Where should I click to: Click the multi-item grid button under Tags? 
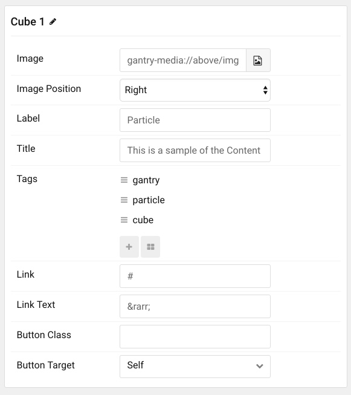(150, 247)
